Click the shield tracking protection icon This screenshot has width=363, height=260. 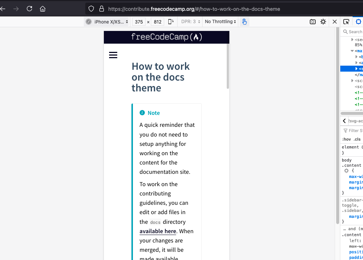click(90, 9)
